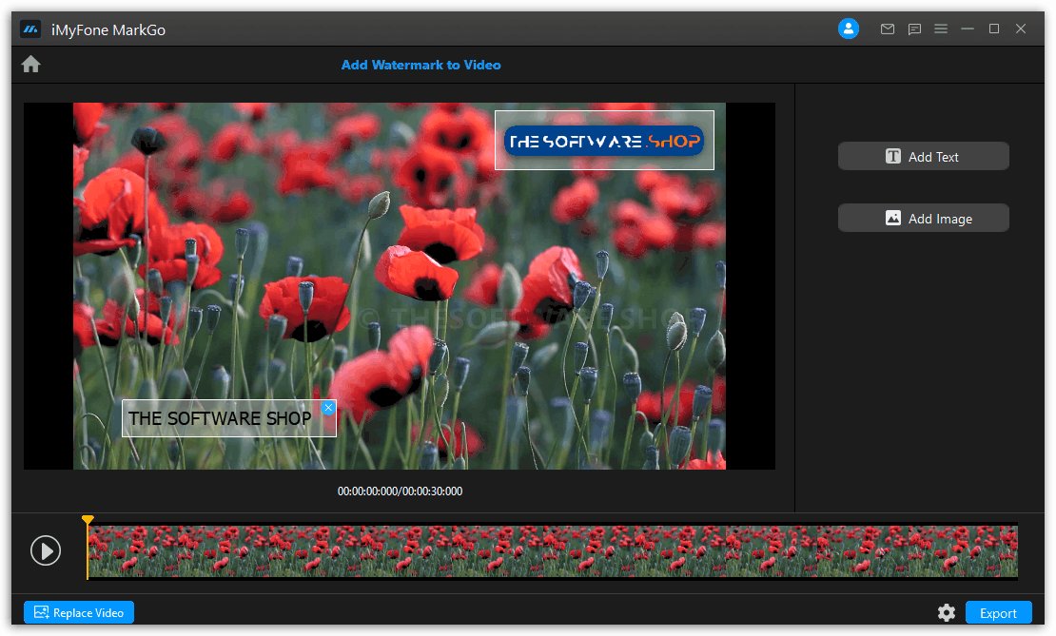This screenshot has height=636, width=1056.
Task: Click the iMyFone MarkGo app logo
Action: tap(30, 29)
